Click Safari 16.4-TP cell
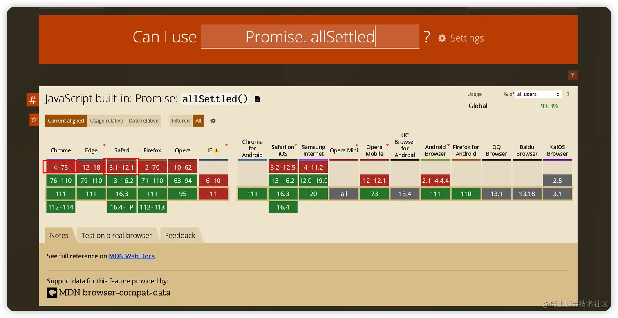 [122, 207]
